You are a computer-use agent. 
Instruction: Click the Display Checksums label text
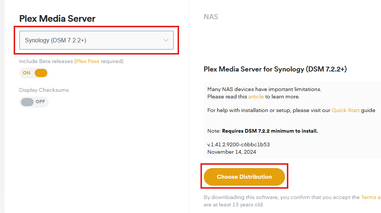coord(44,90)
